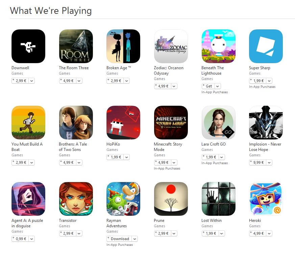
Task: Open The Room Three app icon
Action: [76, 46]
